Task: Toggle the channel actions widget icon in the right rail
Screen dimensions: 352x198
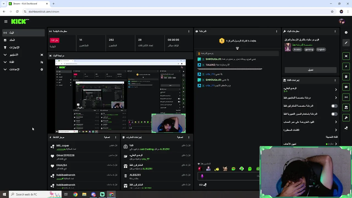Action: tap(346, 107)
